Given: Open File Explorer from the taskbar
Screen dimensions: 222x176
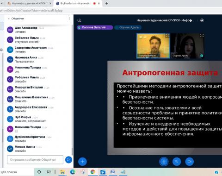Looking at the screenshot, I should [62, 172].
